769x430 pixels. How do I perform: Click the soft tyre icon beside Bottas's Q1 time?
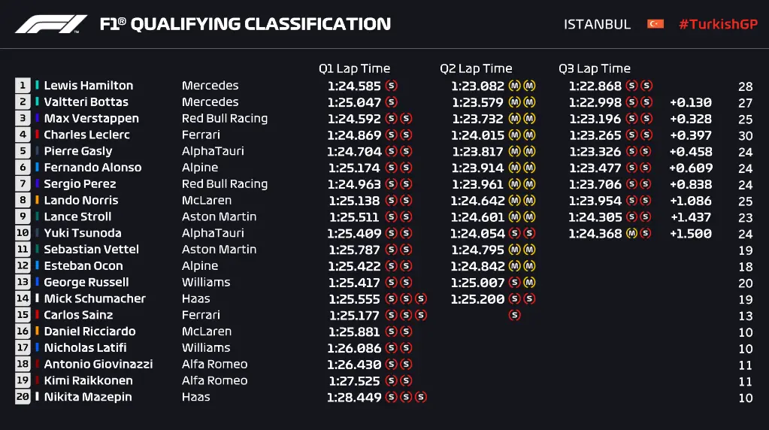[x=391, y=102]
